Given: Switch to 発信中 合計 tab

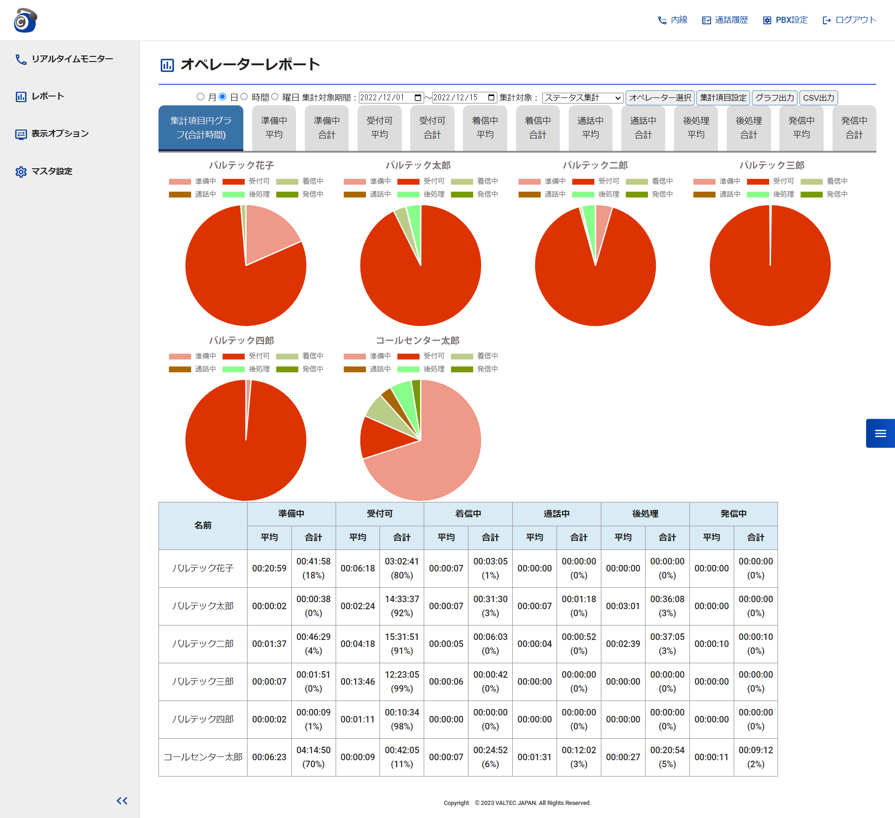Looking at the screenshot, I should [x=854, y=128].
